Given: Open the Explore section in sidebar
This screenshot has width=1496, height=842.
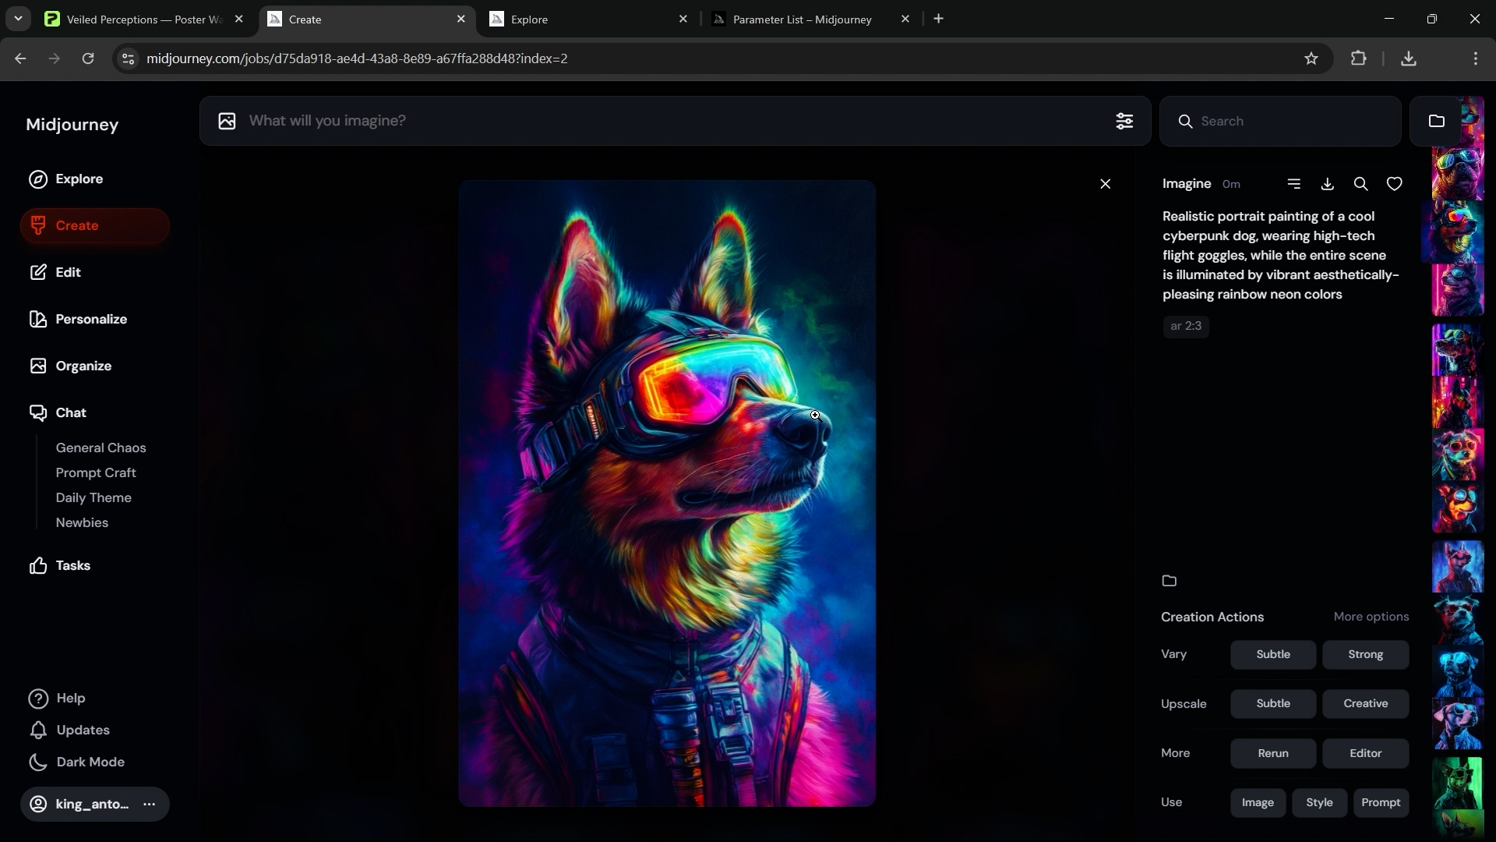Looking at the screenshot, I should [x=79, y=179].
